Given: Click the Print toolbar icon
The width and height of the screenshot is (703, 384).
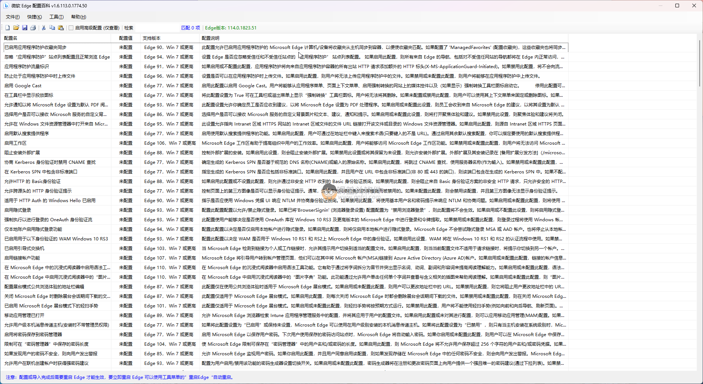Looking at the screenshot, I should coord(33,28).
